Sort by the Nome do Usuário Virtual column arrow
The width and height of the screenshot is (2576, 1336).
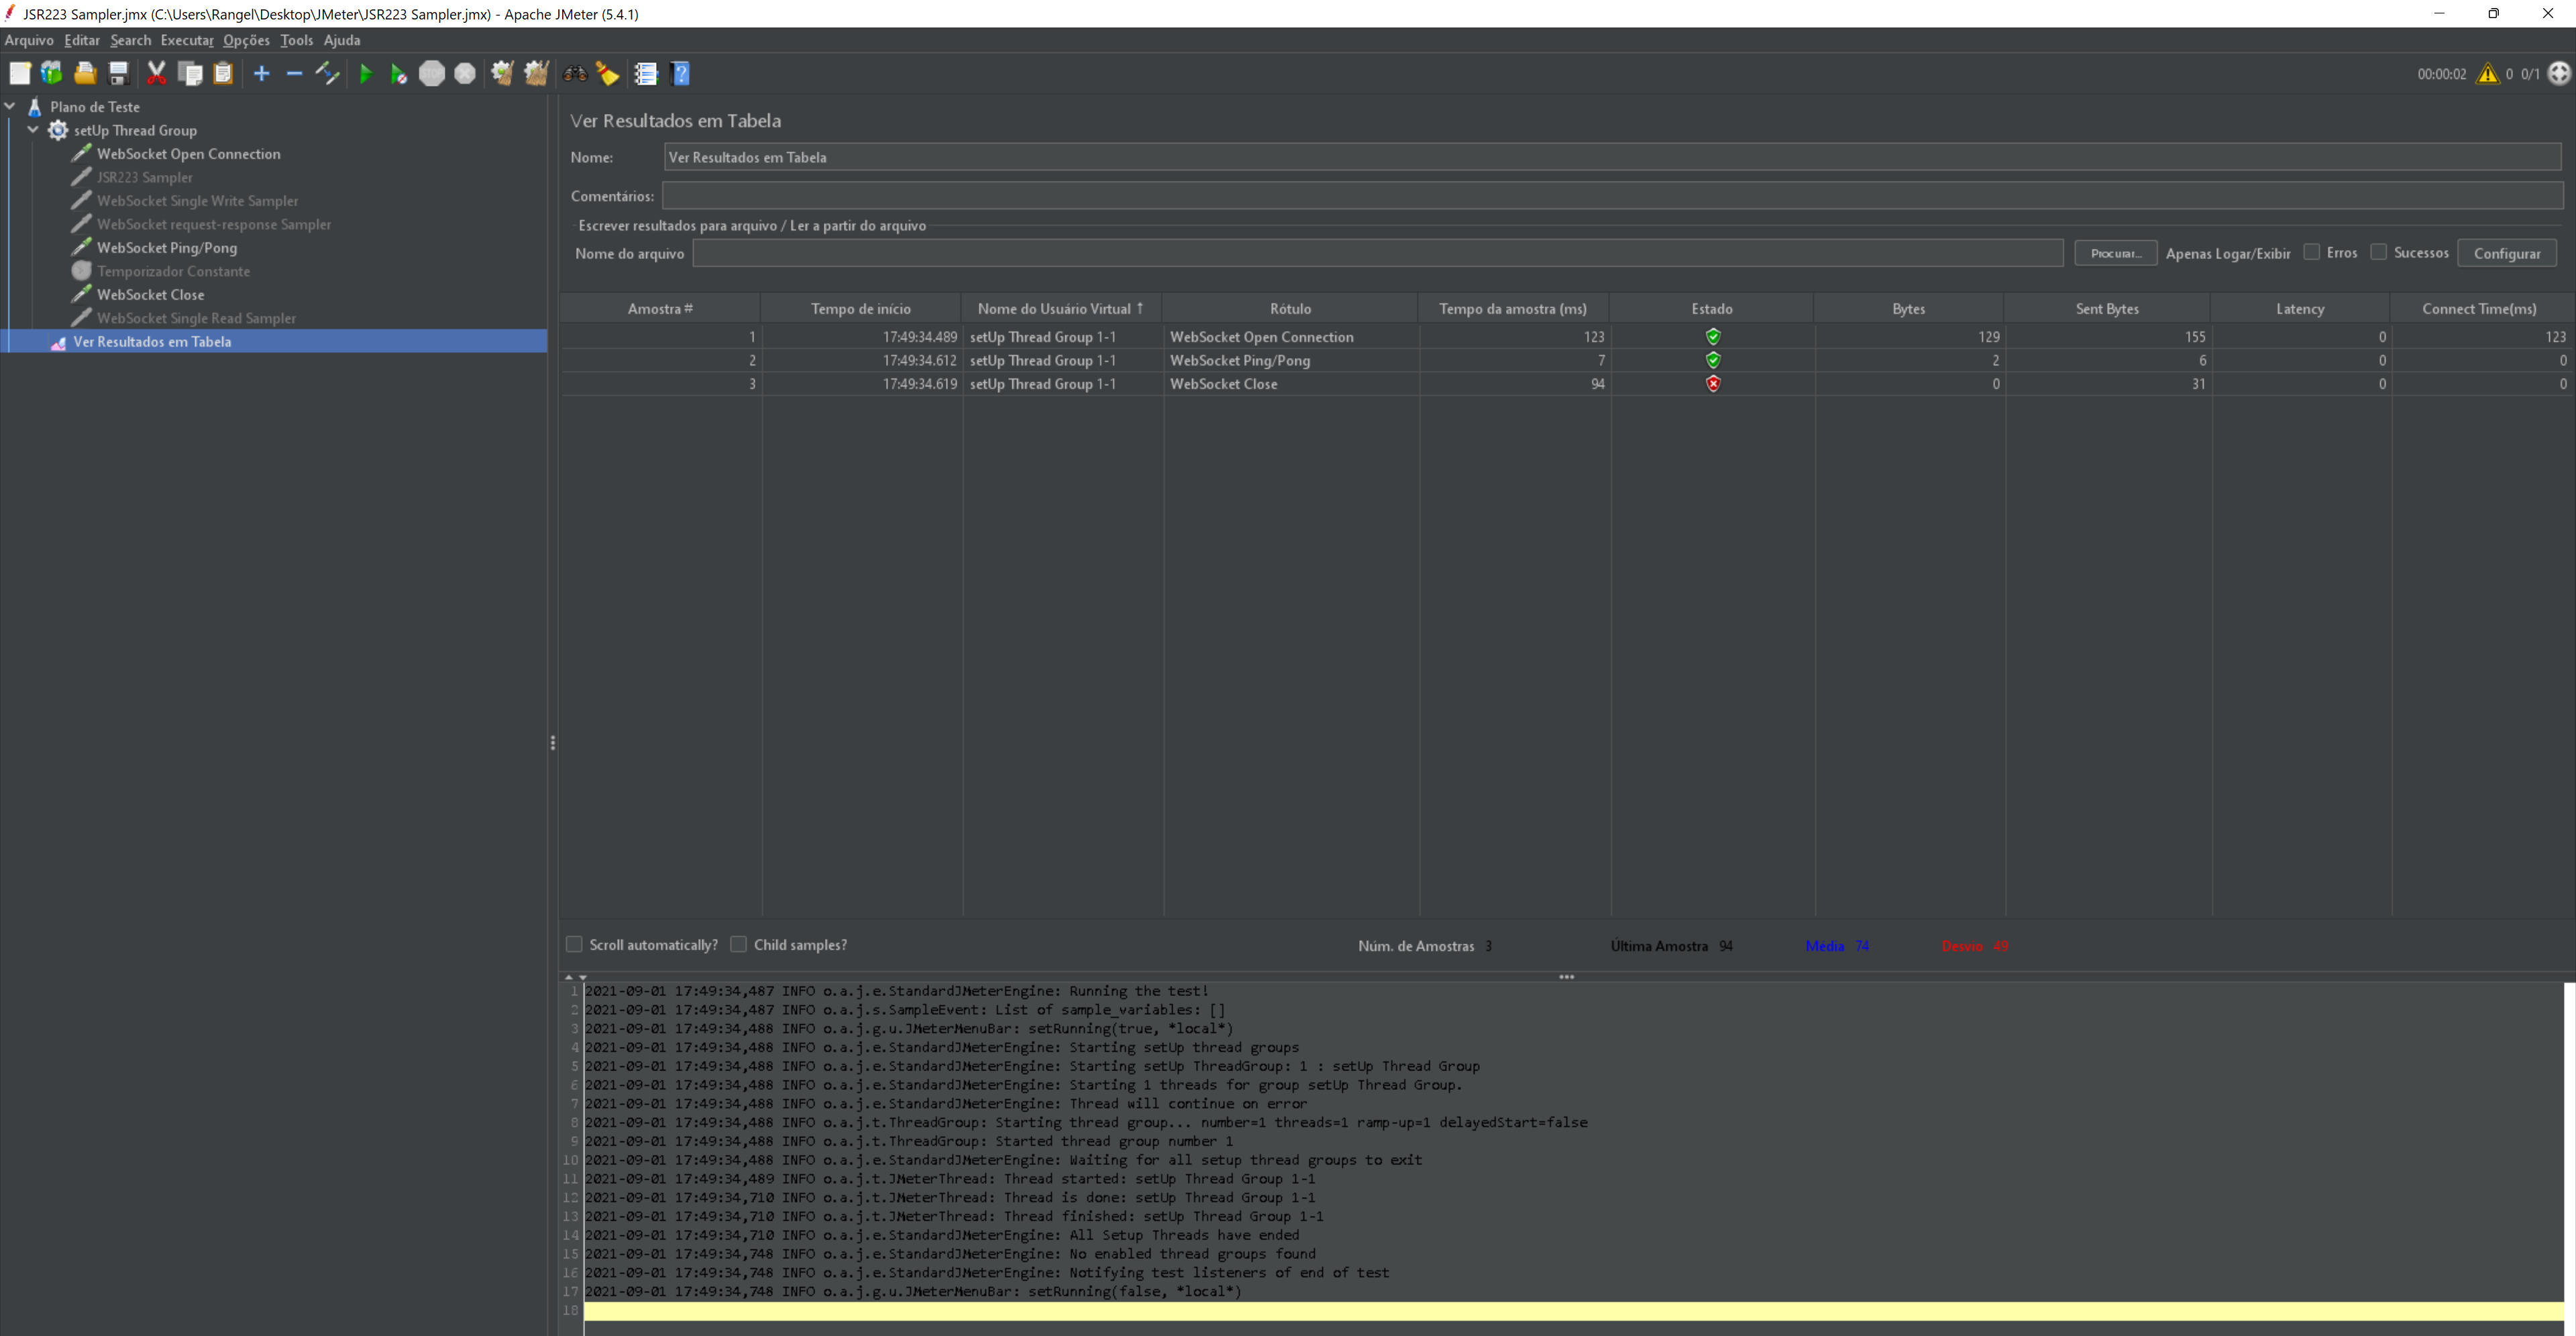click(x=1139, y=307)
